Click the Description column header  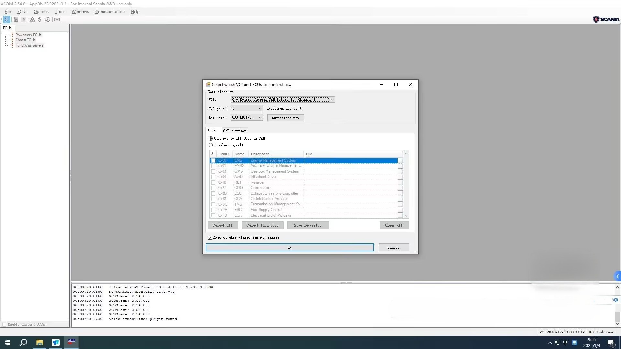pyautogui.click(x=277, y=154)
